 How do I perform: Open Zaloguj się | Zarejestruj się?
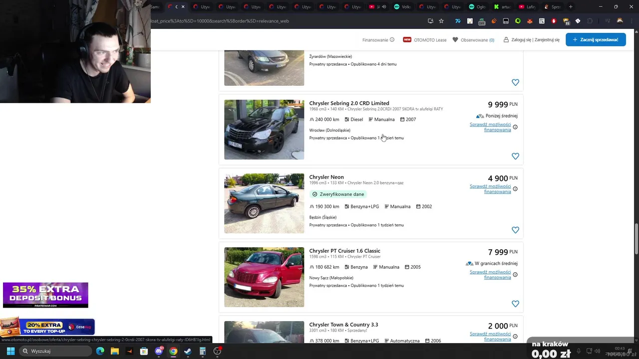pos(532,40)
